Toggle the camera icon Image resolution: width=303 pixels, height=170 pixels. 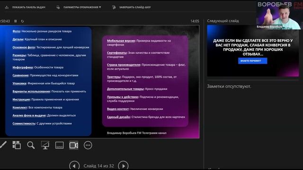click(74, 145)
